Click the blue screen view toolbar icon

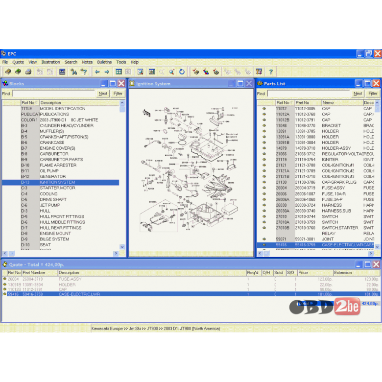[x=62, y=72]
